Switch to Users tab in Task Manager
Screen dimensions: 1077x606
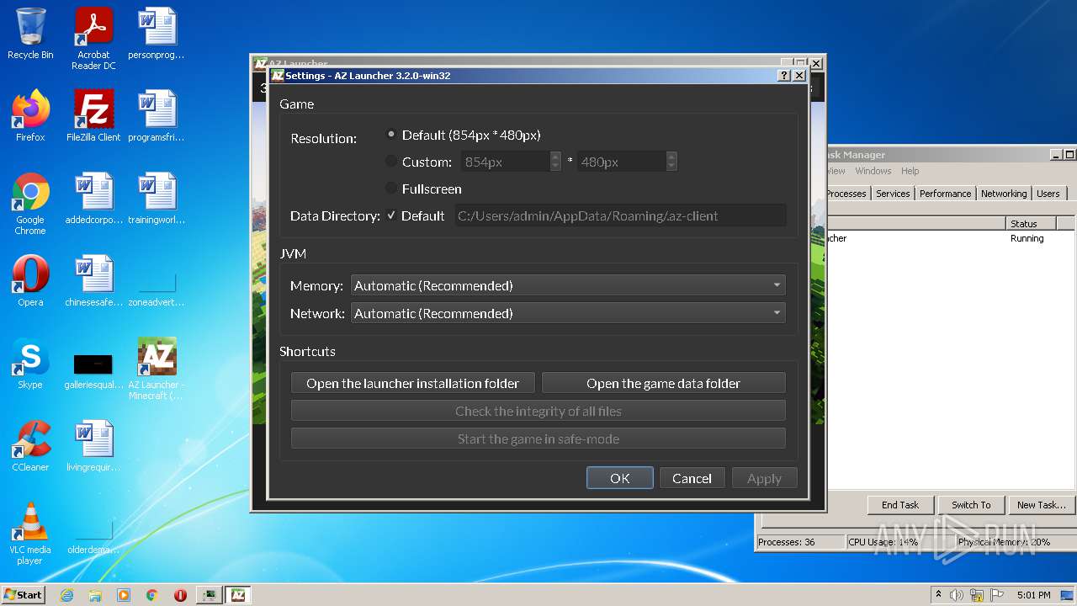[1048, 194]
